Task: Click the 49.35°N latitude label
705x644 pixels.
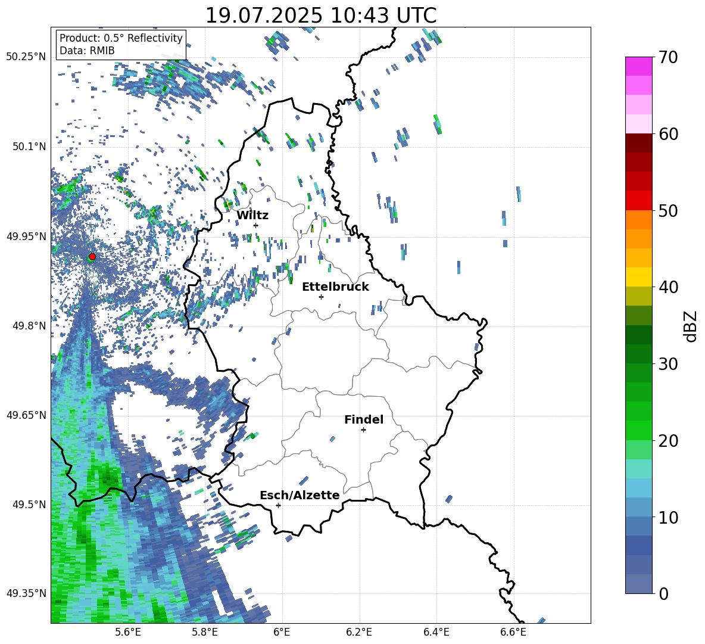Action: [26, 593]
